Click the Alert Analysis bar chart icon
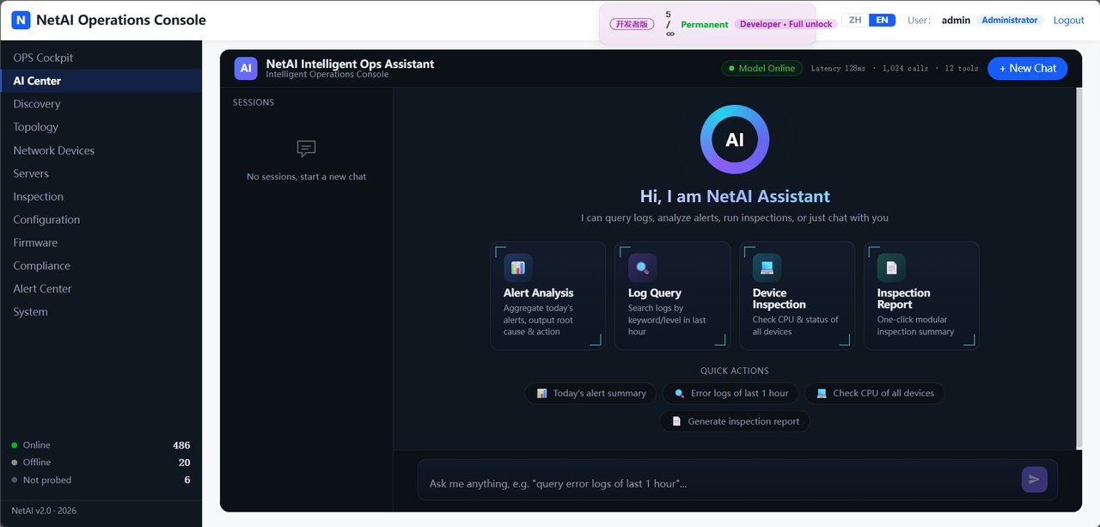This screenshot has height=527, width=1100. click(x=518, y=267)
